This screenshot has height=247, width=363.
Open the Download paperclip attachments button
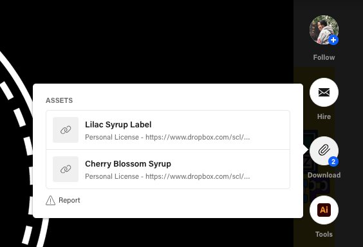coord(324,151)
